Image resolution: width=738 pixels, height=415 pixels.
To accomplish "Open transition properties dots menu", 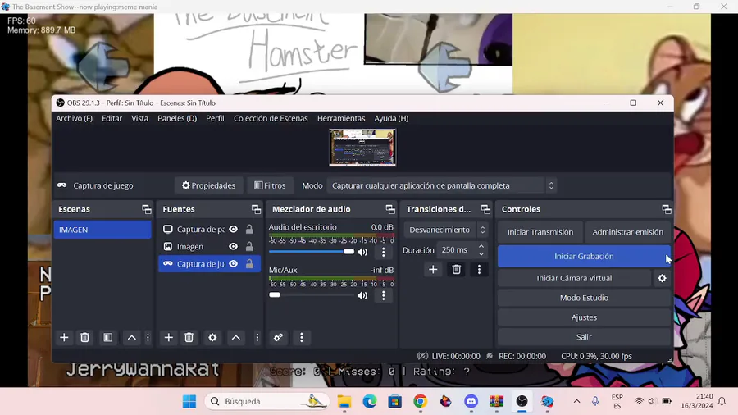I will pos(479,270).
